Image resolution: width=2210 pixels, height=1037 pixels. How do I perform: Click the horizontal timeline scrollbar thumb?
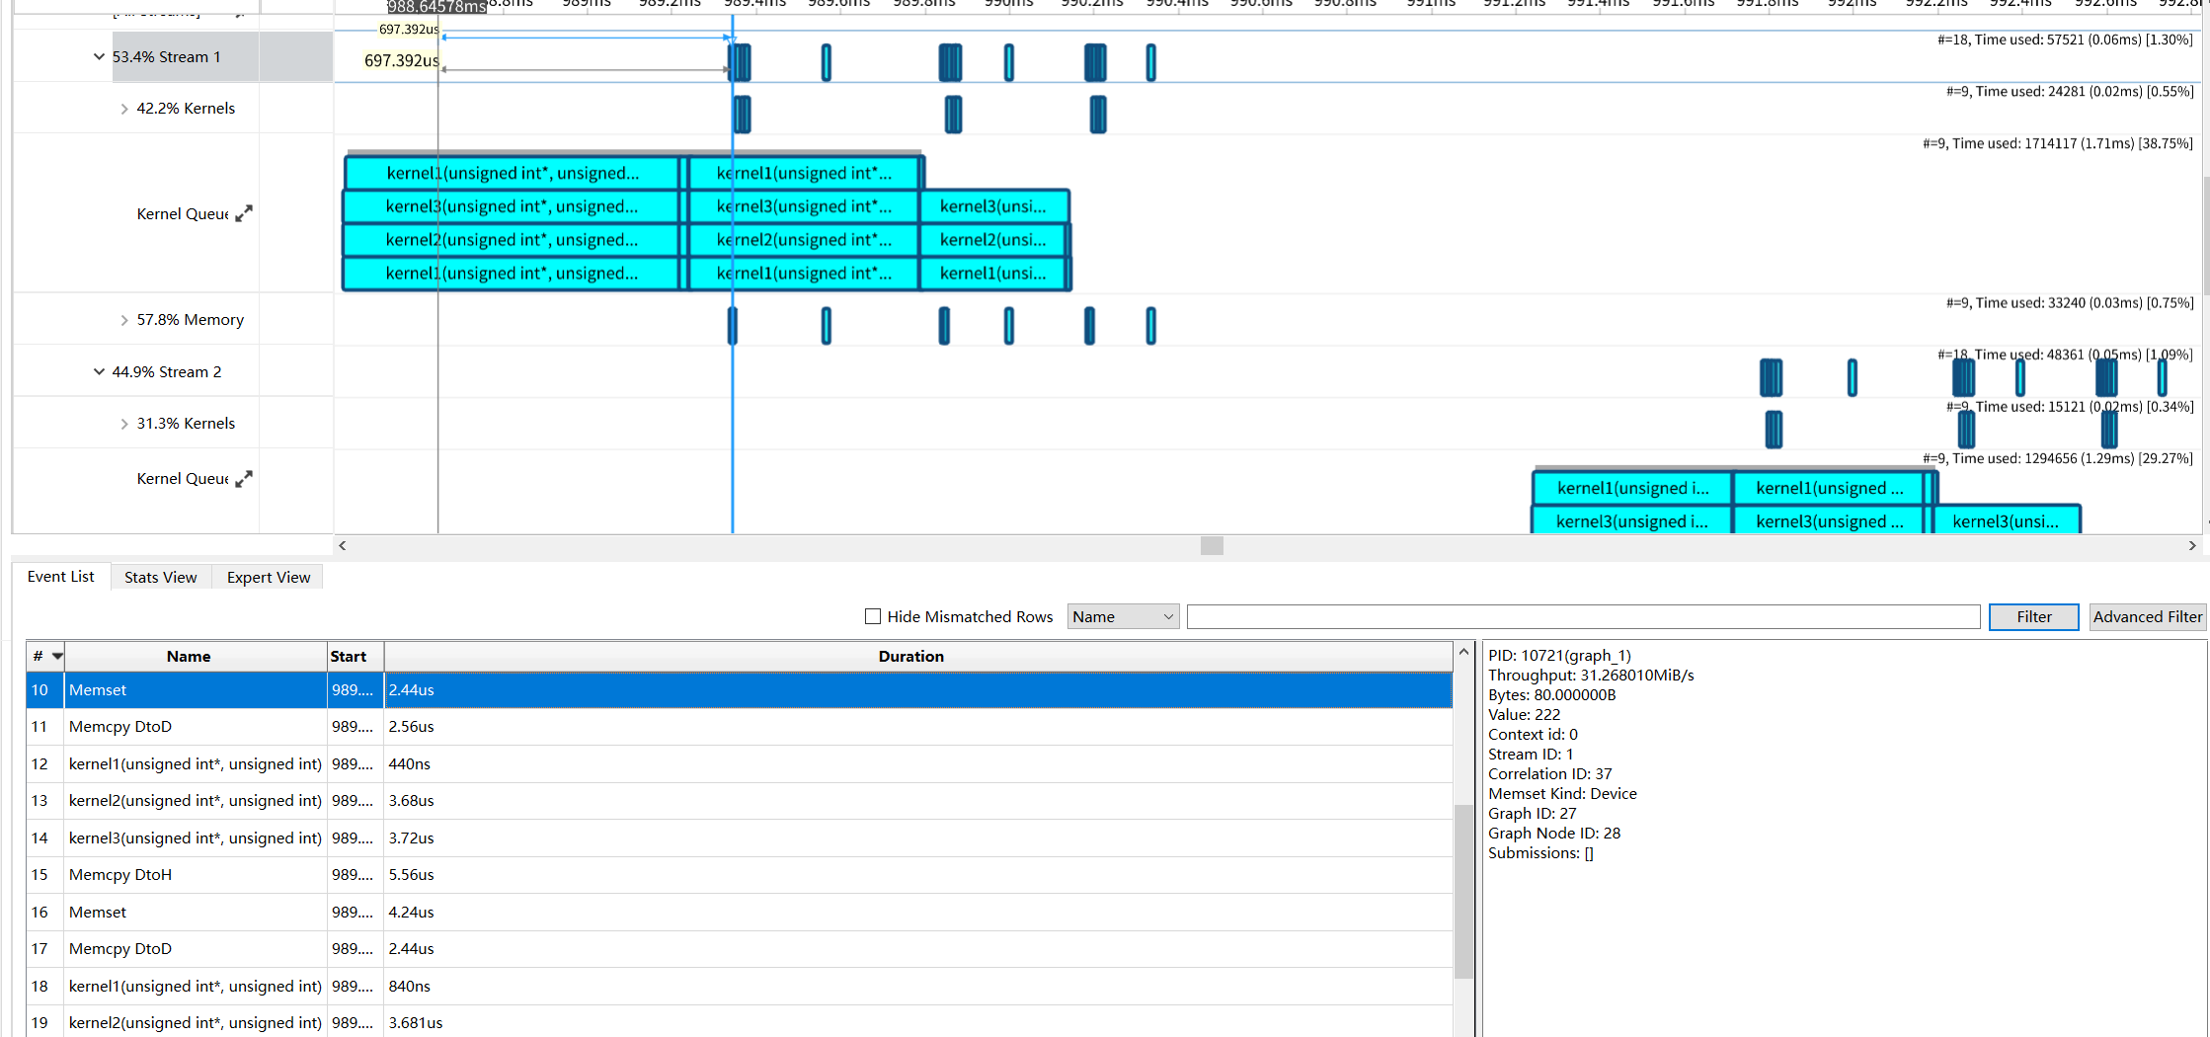[x=1212, y=545]
